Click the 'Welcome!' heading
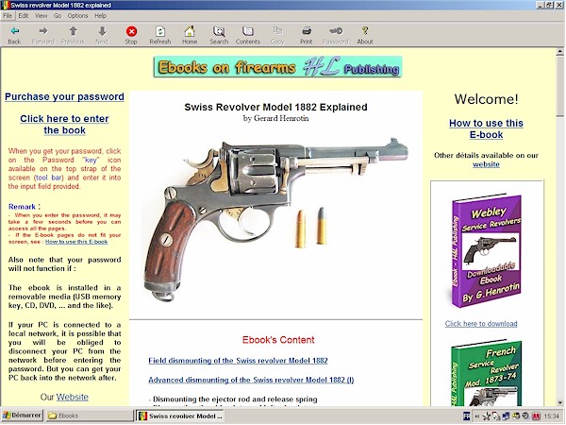The width and height of the screenshot is (566, 425). 486,99
